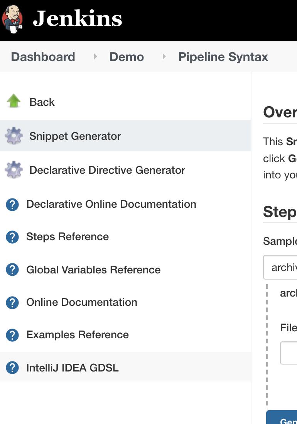
Task: Click the Files input field
Action: 289,353
